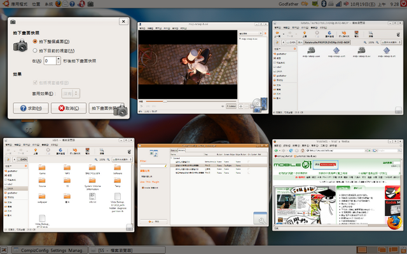
Task: Zoom in using the magnifier in the DATA file browser
Action: click(x=108, y=159)
